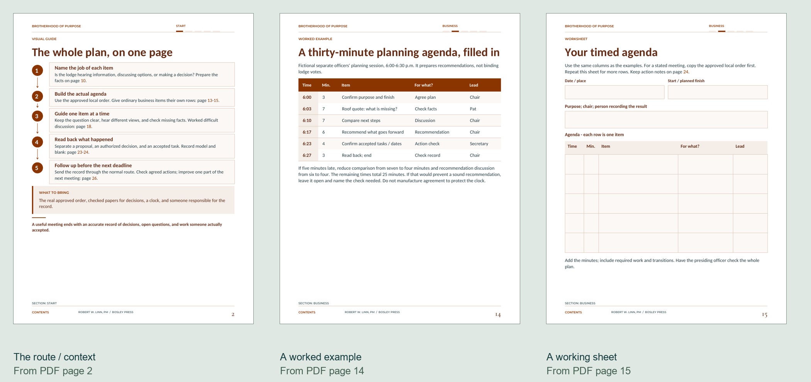Follow page 13-15 link in Build agenda step
Screen dimensions: 811x382
coord(213,100)
